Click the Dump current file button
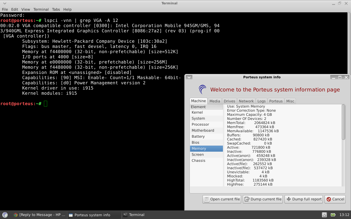 pos(262,199)
